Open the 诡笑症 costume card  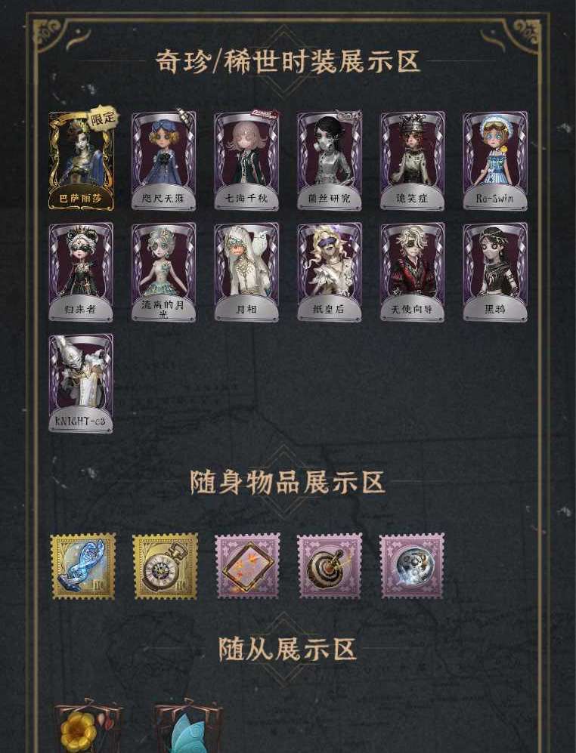pos(412,161)
